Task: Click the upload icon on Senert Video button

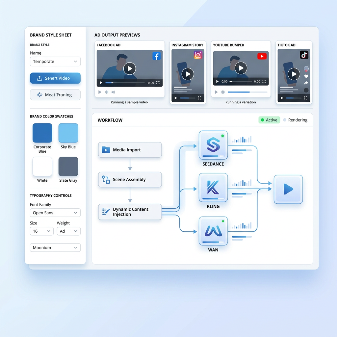Action: pyautogui.click(x=39, y=78)
